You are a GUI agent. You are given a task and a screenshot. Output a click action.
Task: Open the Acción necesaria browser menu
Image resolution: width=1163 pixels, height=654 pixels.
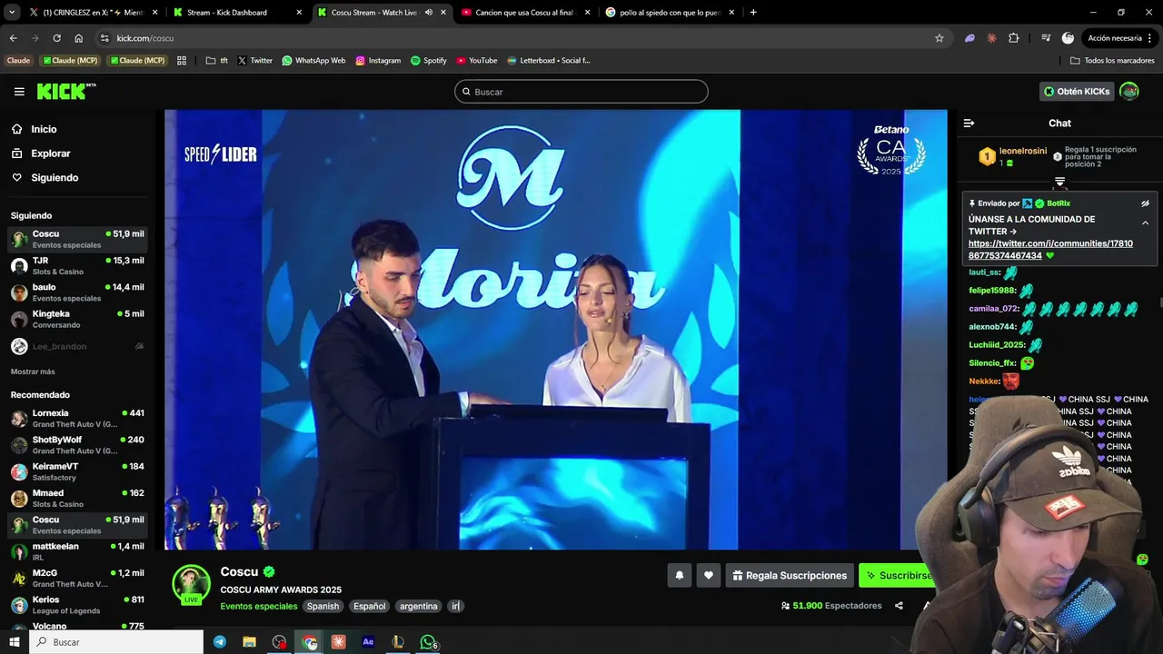(x=1119, y=38)
